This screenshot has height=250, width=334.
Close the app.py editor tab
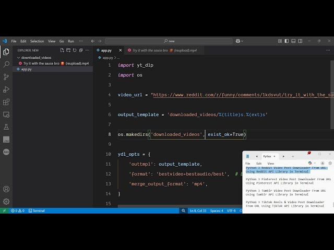[121, 51]
